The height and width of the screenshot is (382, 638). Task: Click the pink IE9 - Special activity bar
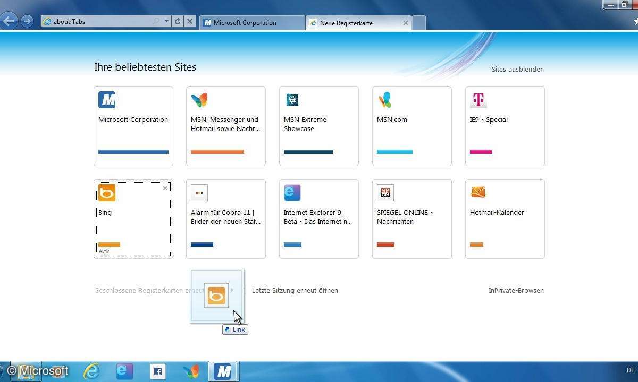tap(481, 152)
